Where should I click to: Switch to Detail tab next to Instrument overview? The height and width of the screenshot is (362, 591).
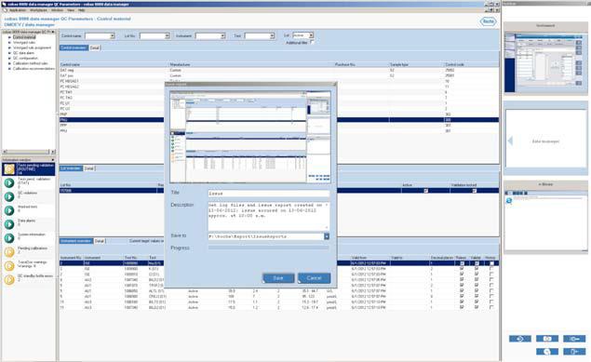[100, 241]
